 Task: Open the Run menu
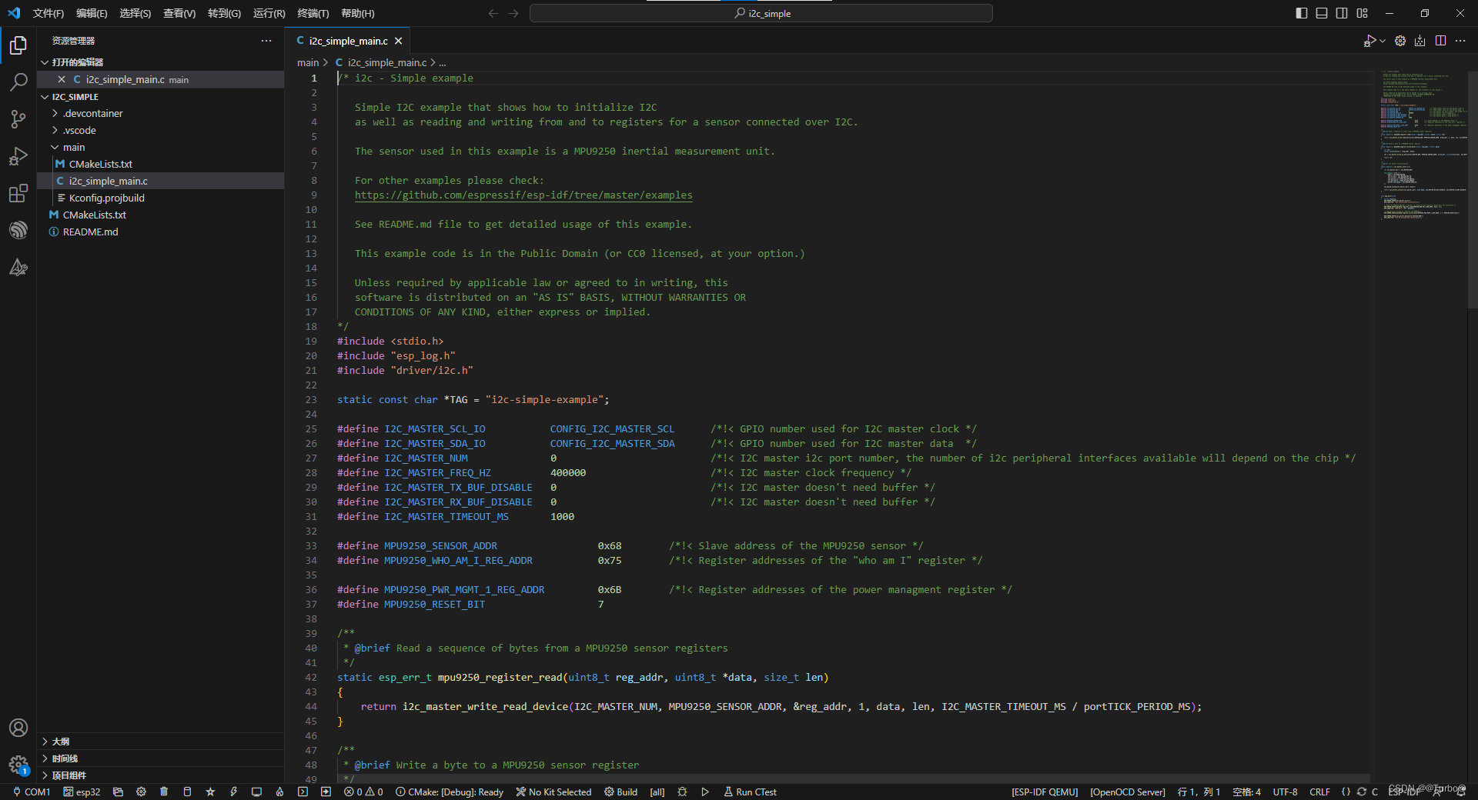pyautogui.click(x=269, y=13)
